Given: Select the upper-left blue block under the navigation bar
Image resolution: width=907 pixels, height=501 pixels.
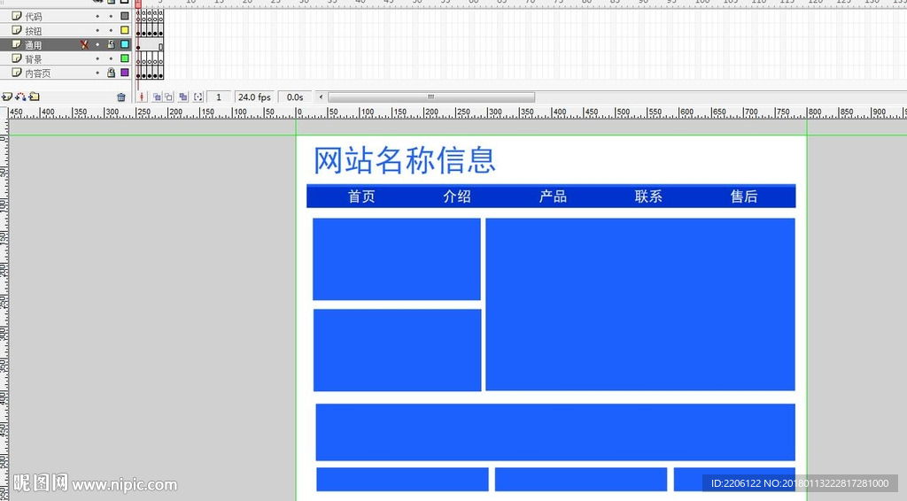Looking at the screenshot, I should 397,259.
